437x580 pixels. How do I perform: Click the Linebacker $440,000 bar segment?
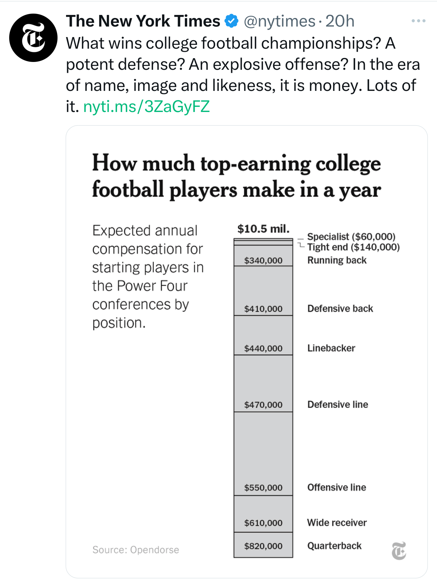pos(263,335)
